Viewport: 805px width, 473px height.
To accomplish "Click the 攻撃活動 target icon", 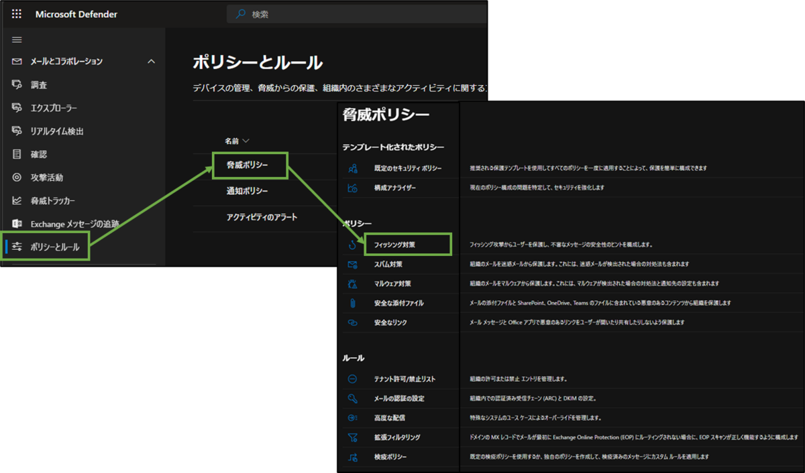I will click(x=17, y=178).
